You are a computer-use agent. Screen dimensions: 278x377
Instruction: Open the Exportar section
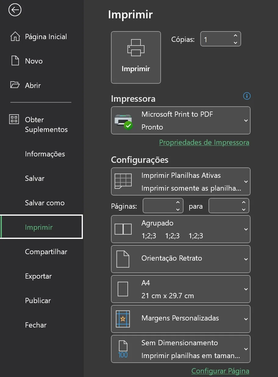38,276
